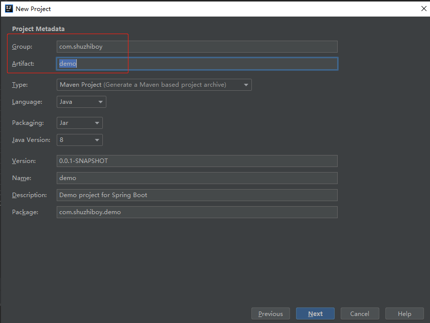The height and width of the screenshot is (323, 430).
Task: Go back with the Previous button
Action: 270,313
